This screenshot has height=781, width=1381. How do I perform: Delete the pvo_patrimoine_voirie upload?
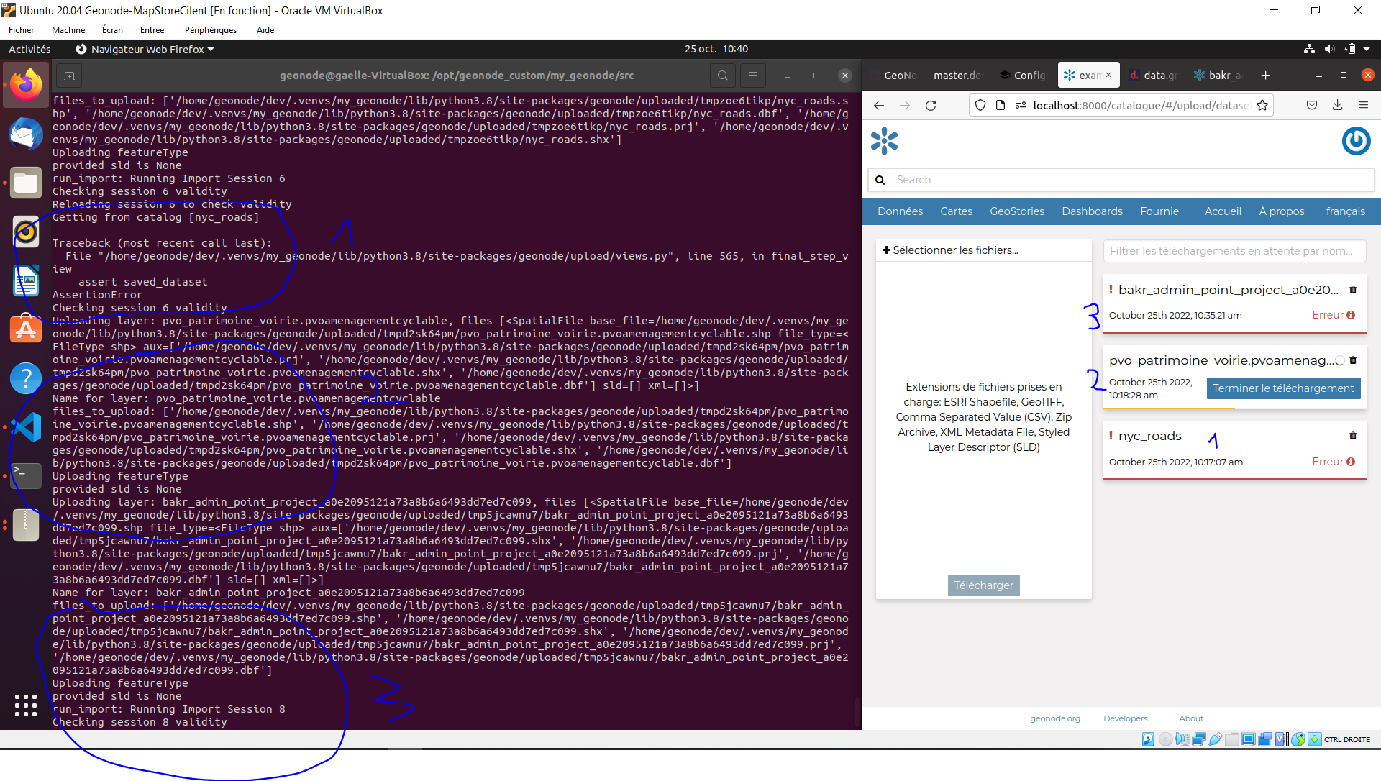[1353, 360]
